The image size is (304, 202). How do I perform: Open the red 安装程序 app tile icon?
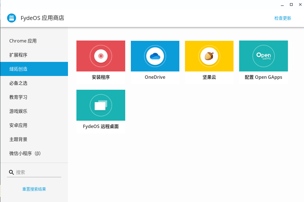101,56
